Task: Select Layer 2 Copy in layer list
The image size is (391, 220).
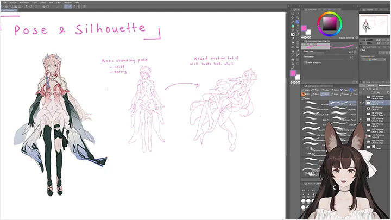Action: [378, 142]
